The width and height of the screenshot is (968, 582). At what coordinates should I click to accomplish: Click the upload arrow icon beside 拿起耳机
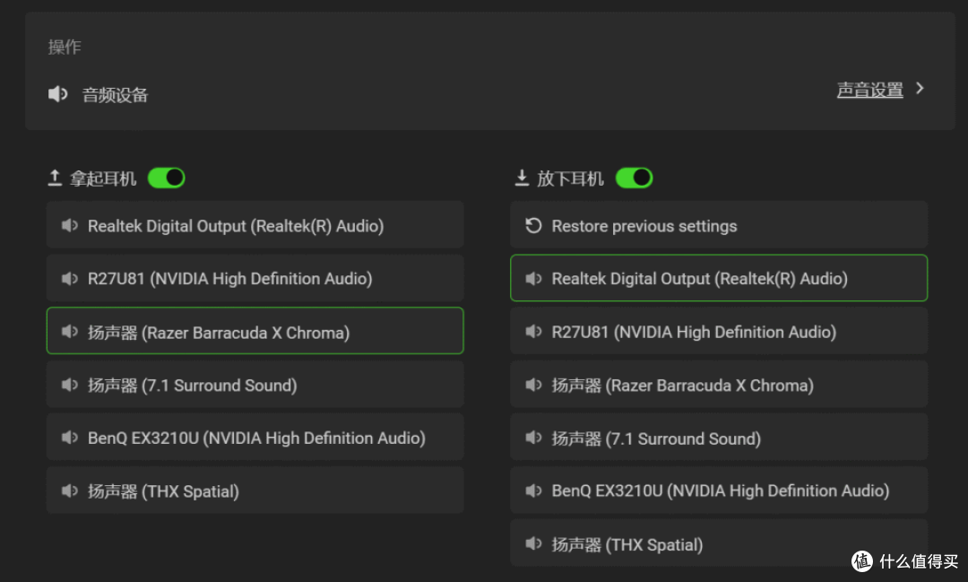click(55, 178)
